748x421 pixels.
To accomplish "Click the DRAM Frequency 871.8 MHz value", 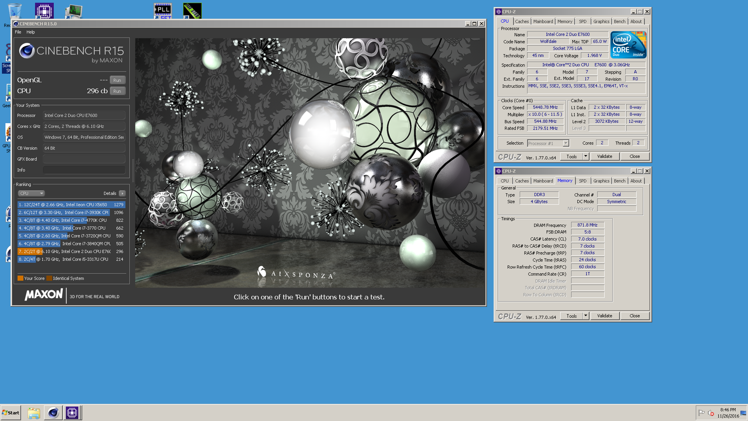I will 587,225.
